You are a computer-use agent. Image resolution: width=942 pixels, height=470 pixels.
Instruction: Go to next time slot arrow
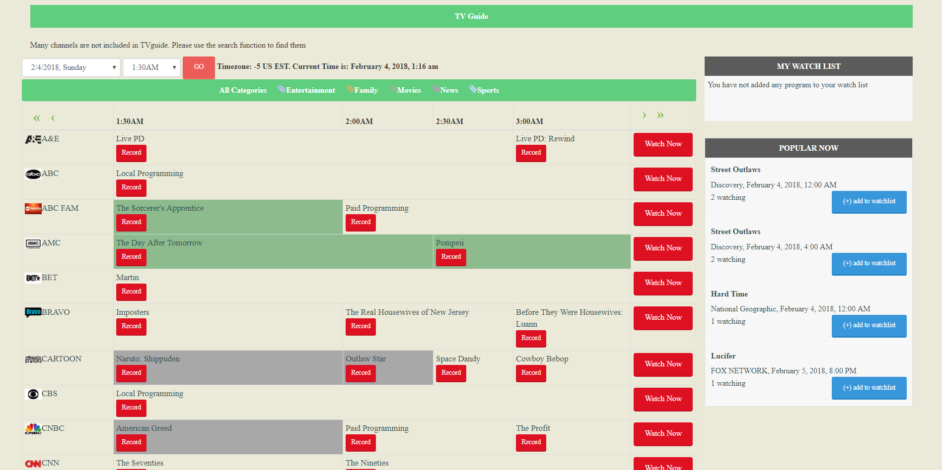(x=644, y=116)
